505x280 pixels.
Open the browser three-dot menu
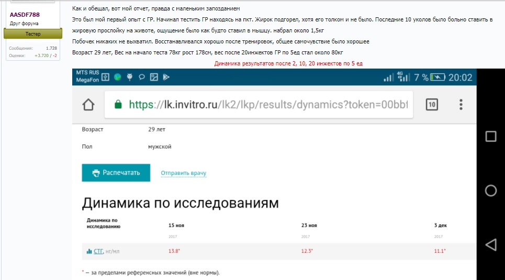coord(461,104)
